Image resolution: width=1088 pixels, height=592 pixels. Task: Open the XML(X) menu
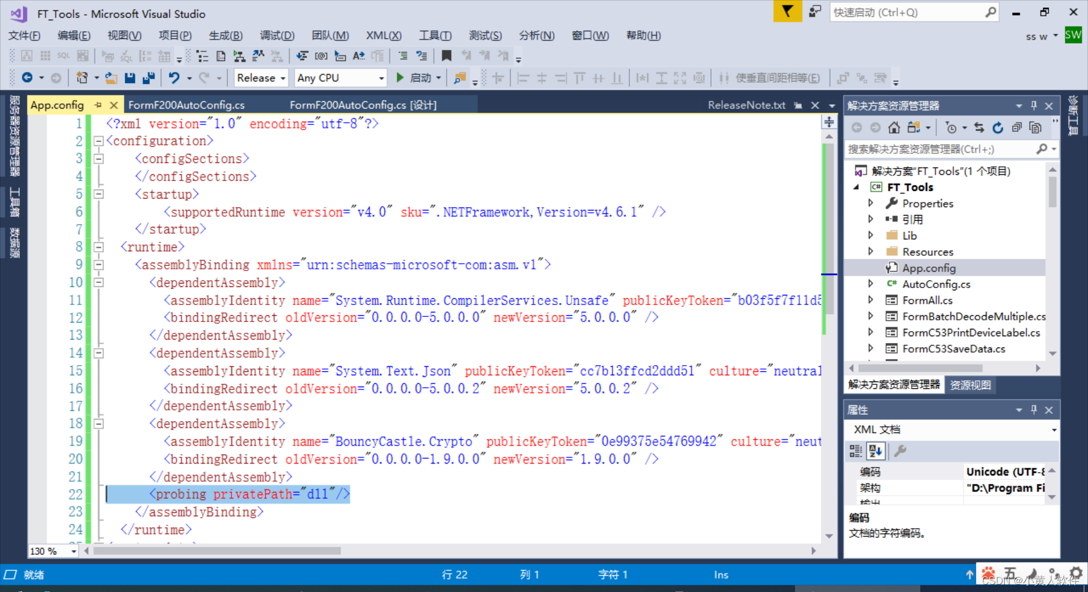pos(384,35)
